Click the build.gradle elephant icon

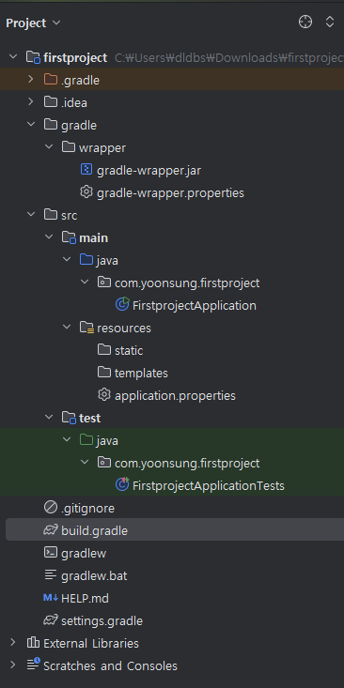[51, 530]
